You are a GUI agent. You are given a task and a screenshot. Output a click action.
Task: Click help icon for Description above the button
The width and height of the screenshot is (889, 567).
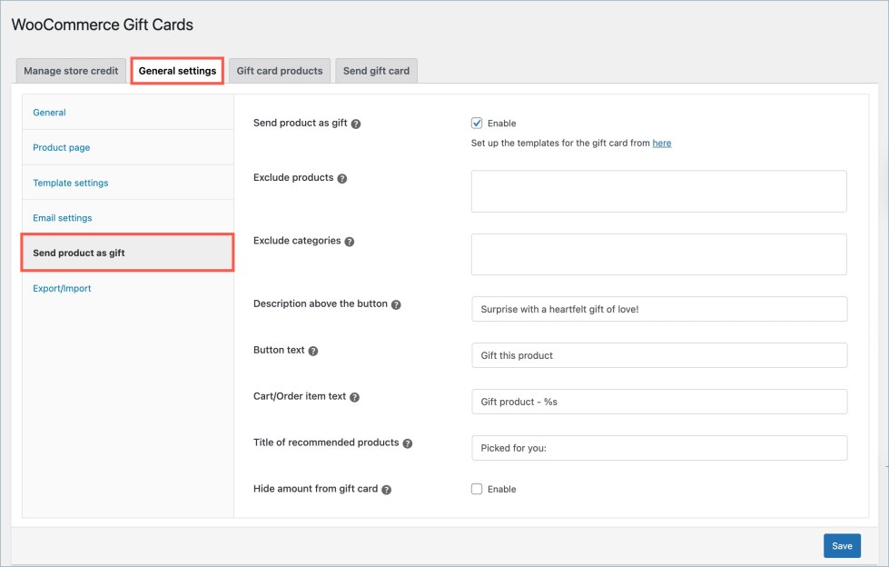tap(396, 304)
